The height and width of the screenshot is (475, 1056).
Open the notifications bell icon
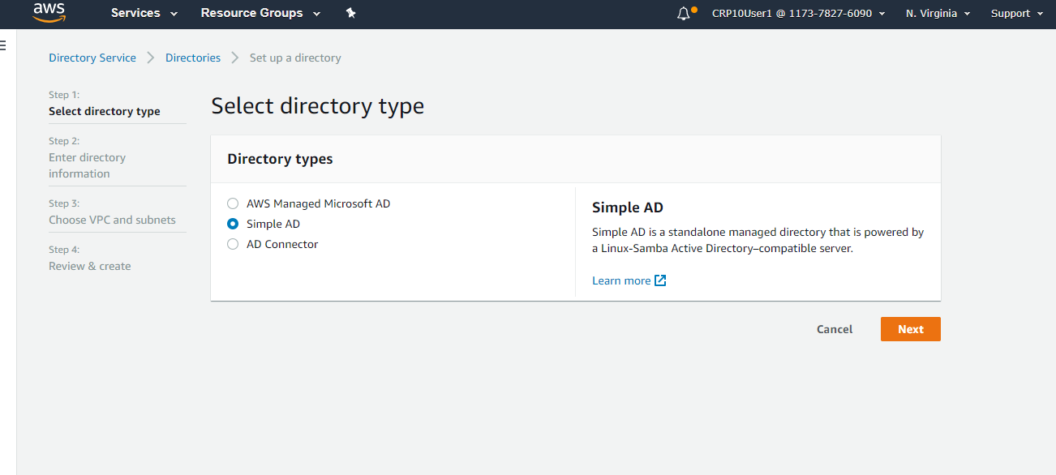point(684,14)
